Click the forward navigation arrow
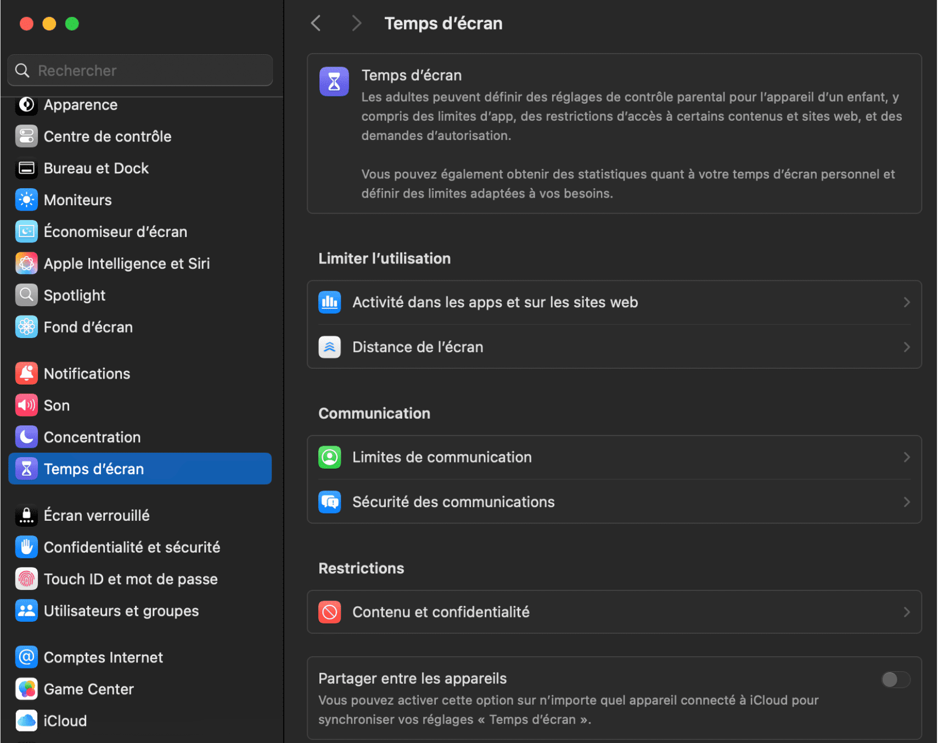This screenshot has height=743, width=938. pyautogui.click(x=357, y=23)
